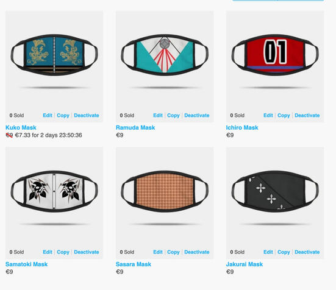Edit the Kuko Mask listing
The width and height of the screenshot is (336, 290).
tap(48, 115)
